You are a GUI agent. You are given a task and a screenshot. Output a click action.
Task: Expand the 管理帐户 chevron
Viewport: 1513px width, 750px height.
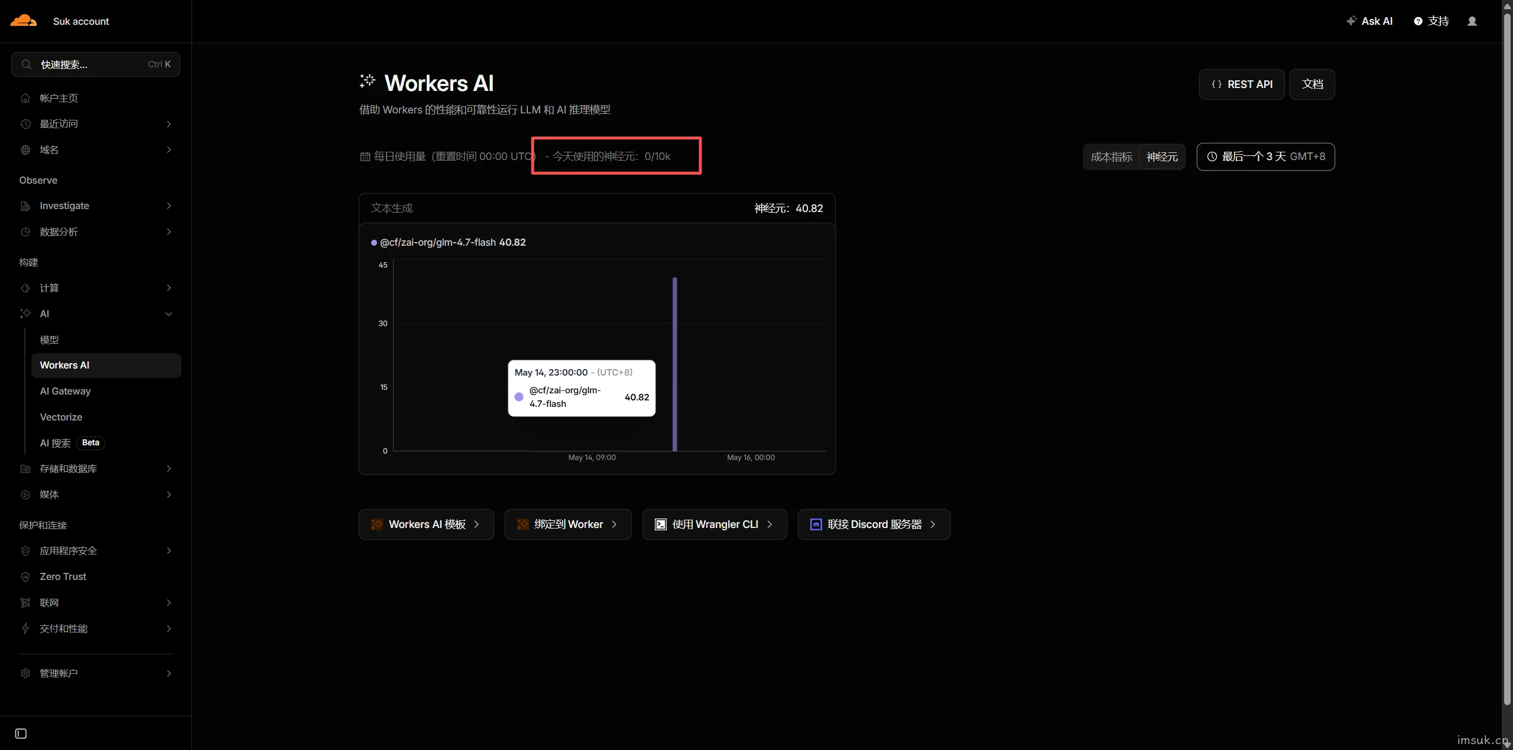169,674
